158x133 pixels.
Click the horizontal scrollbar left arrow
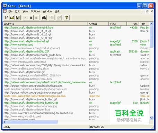click(x=5, y=122)
